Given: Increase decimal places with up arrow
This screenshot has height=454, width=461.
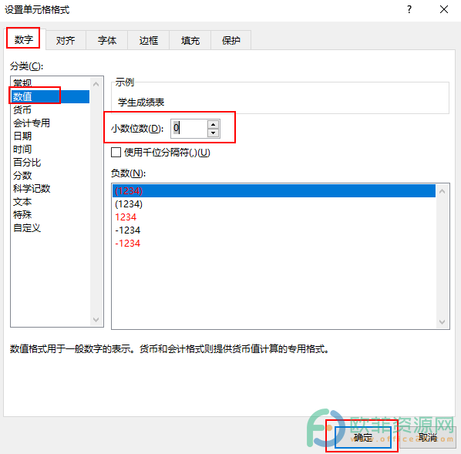Looking at the screenshot, I should 213,124.
